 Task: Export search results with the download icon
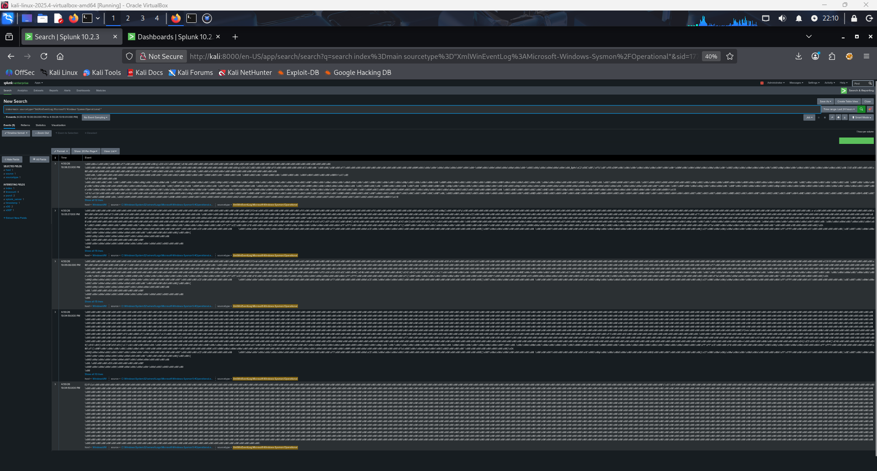coord(845,117)
